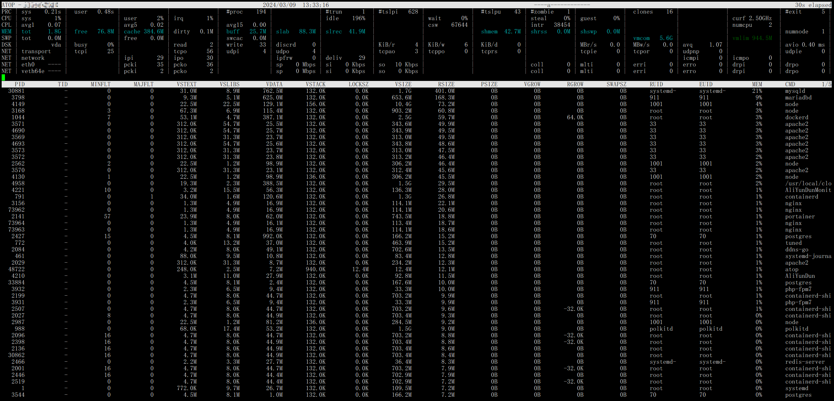The width and height of the screenshot is (834, 401).
Task: Click the /usr/local/clo command entry
Action: [808, 183]
